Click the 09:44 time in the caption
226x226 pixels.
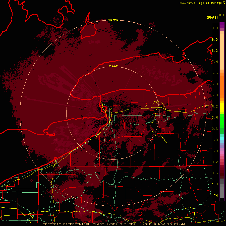180,224
